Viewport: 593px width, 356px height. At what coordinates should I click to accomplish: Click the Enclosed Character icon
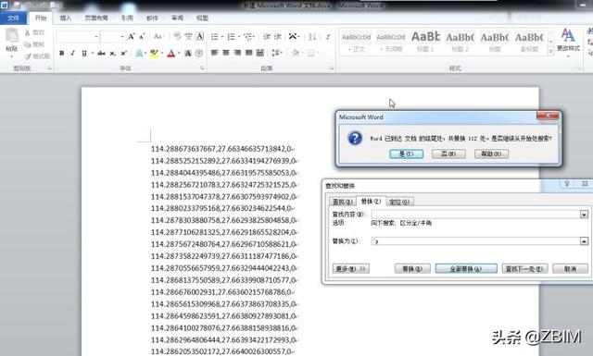199,54
